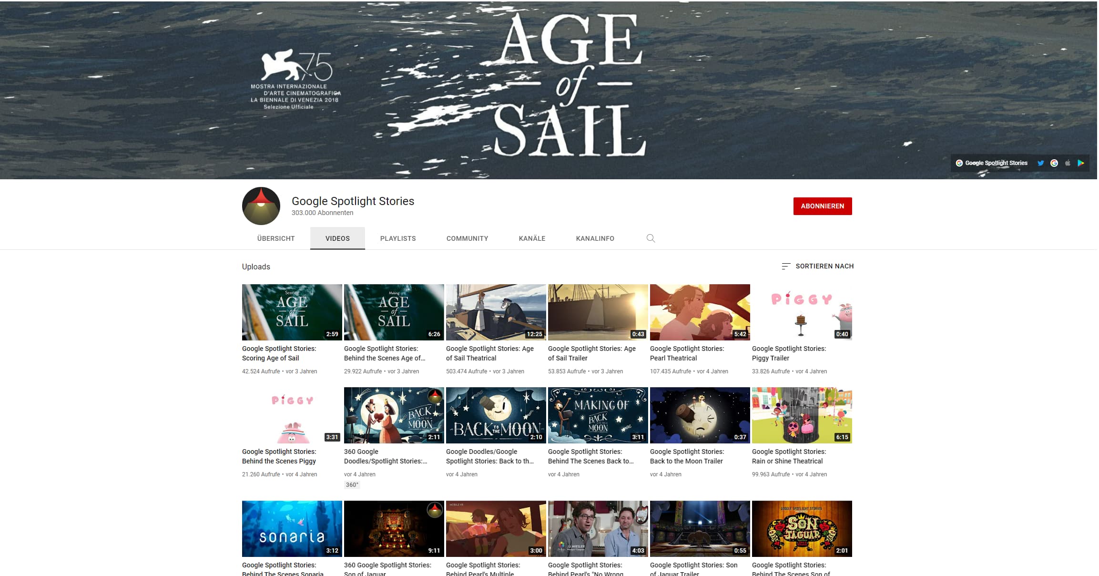Open the 2:01 Son of Jaguar logo thumbnail
This screenshot has width=1099, height=576.
[802, 529]
